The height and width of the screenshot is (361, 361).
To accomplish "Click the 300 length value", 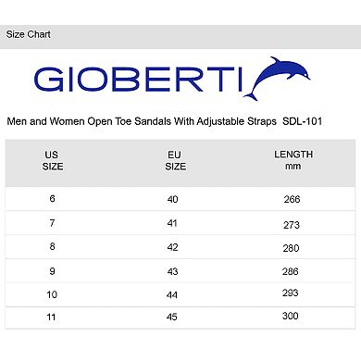I will click(x=290, y=316).
